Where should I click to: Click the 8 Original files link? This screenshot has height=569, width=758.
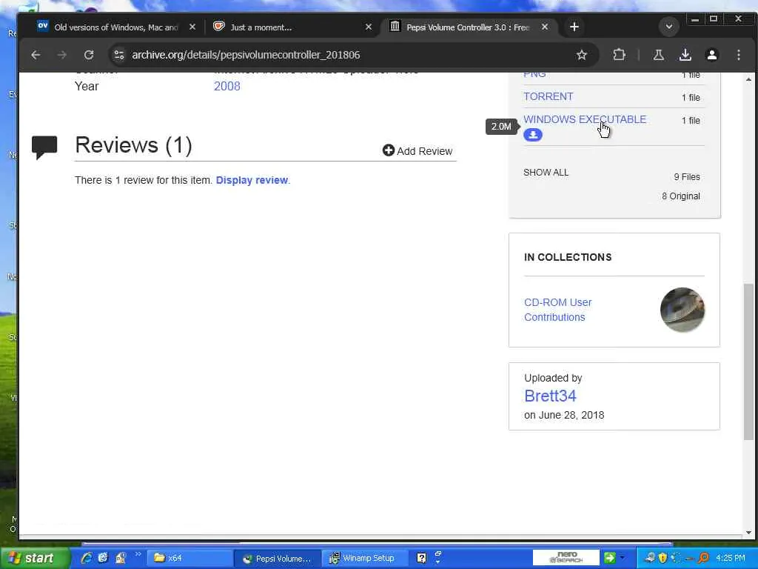pos(681,196)
